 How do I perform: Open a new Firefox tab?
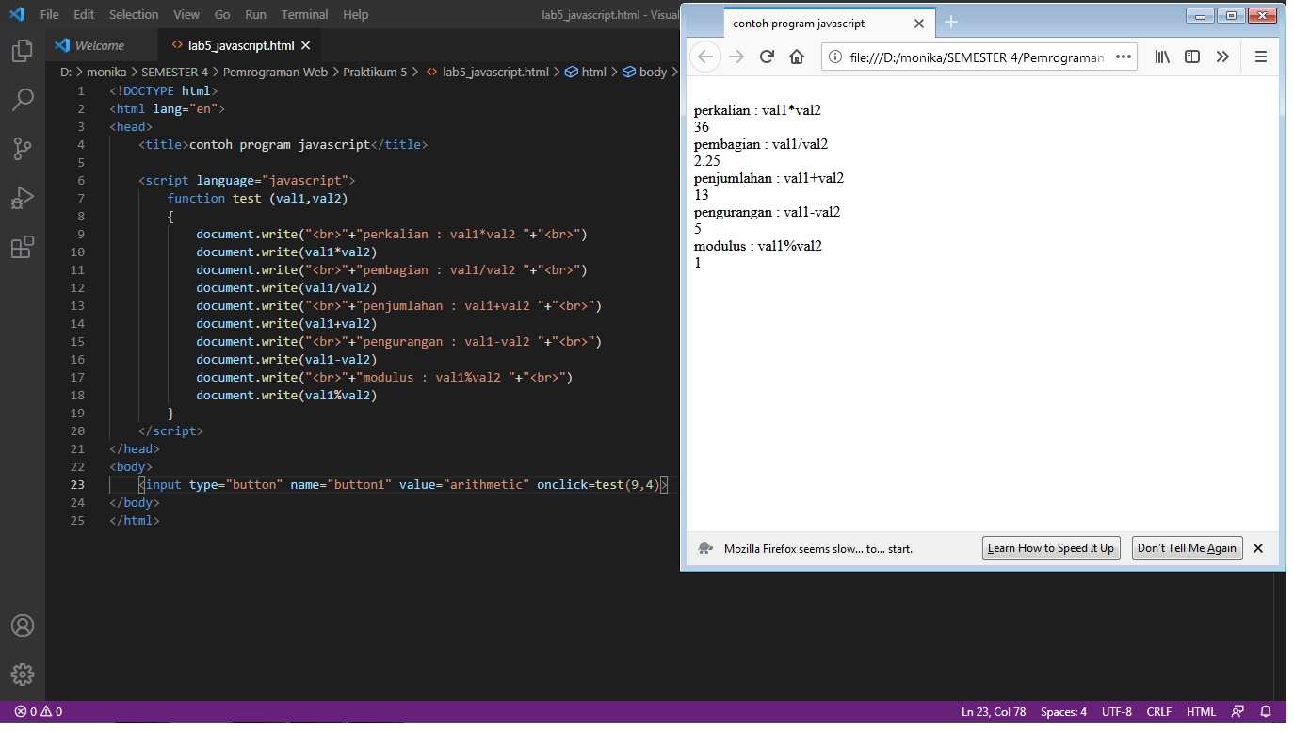pyautogui.click(x=951, y=23)
